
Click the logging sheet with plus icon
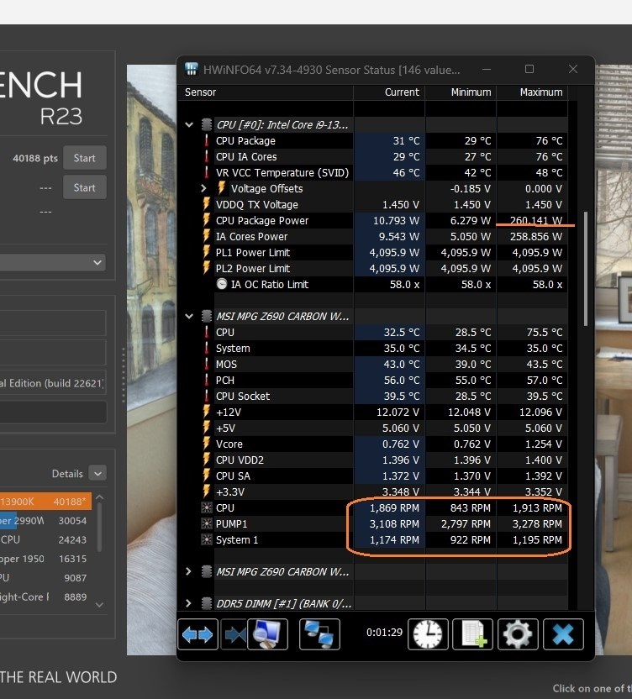coord(473,634)
